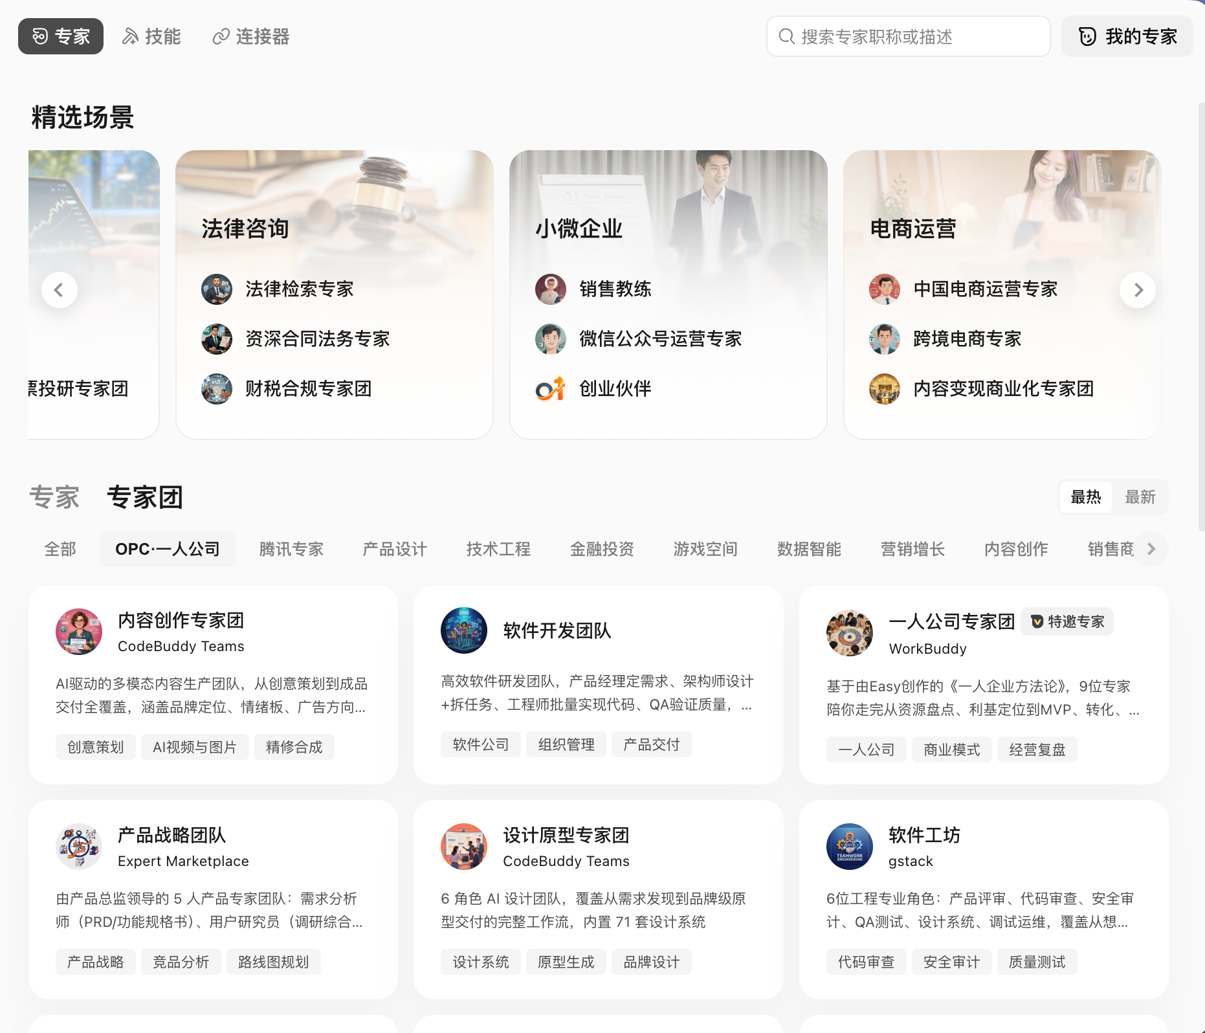
Task: Select 电商运营 scene card title
Action: 913,228
